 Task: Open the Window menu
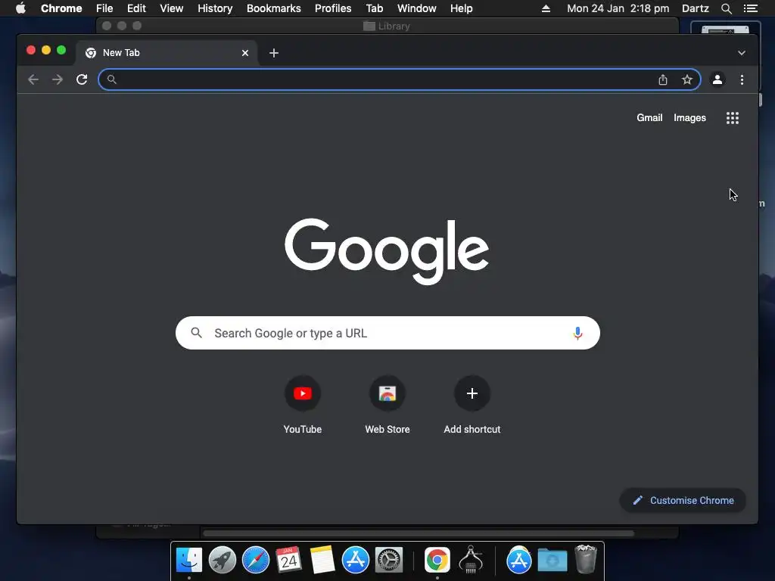[x=417, y=8]
